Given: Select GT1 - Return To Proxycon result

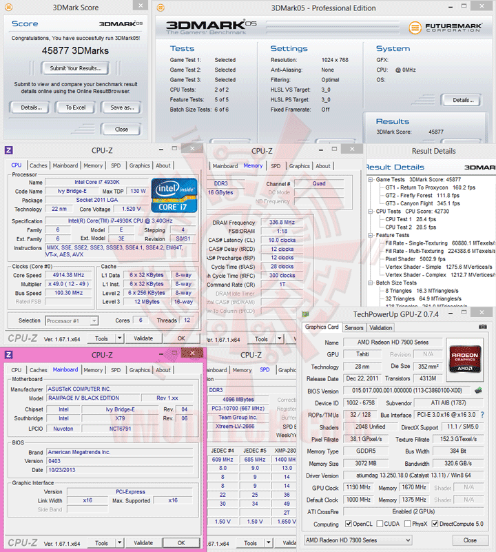Looking at the screenshot, I should pos(430,187).
